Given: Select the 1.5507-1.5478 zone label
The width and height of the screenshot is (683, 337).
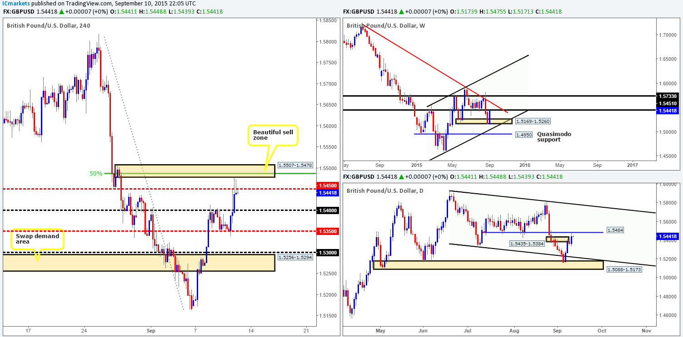Looking at the screenshot, I should (x=295, y=166).
